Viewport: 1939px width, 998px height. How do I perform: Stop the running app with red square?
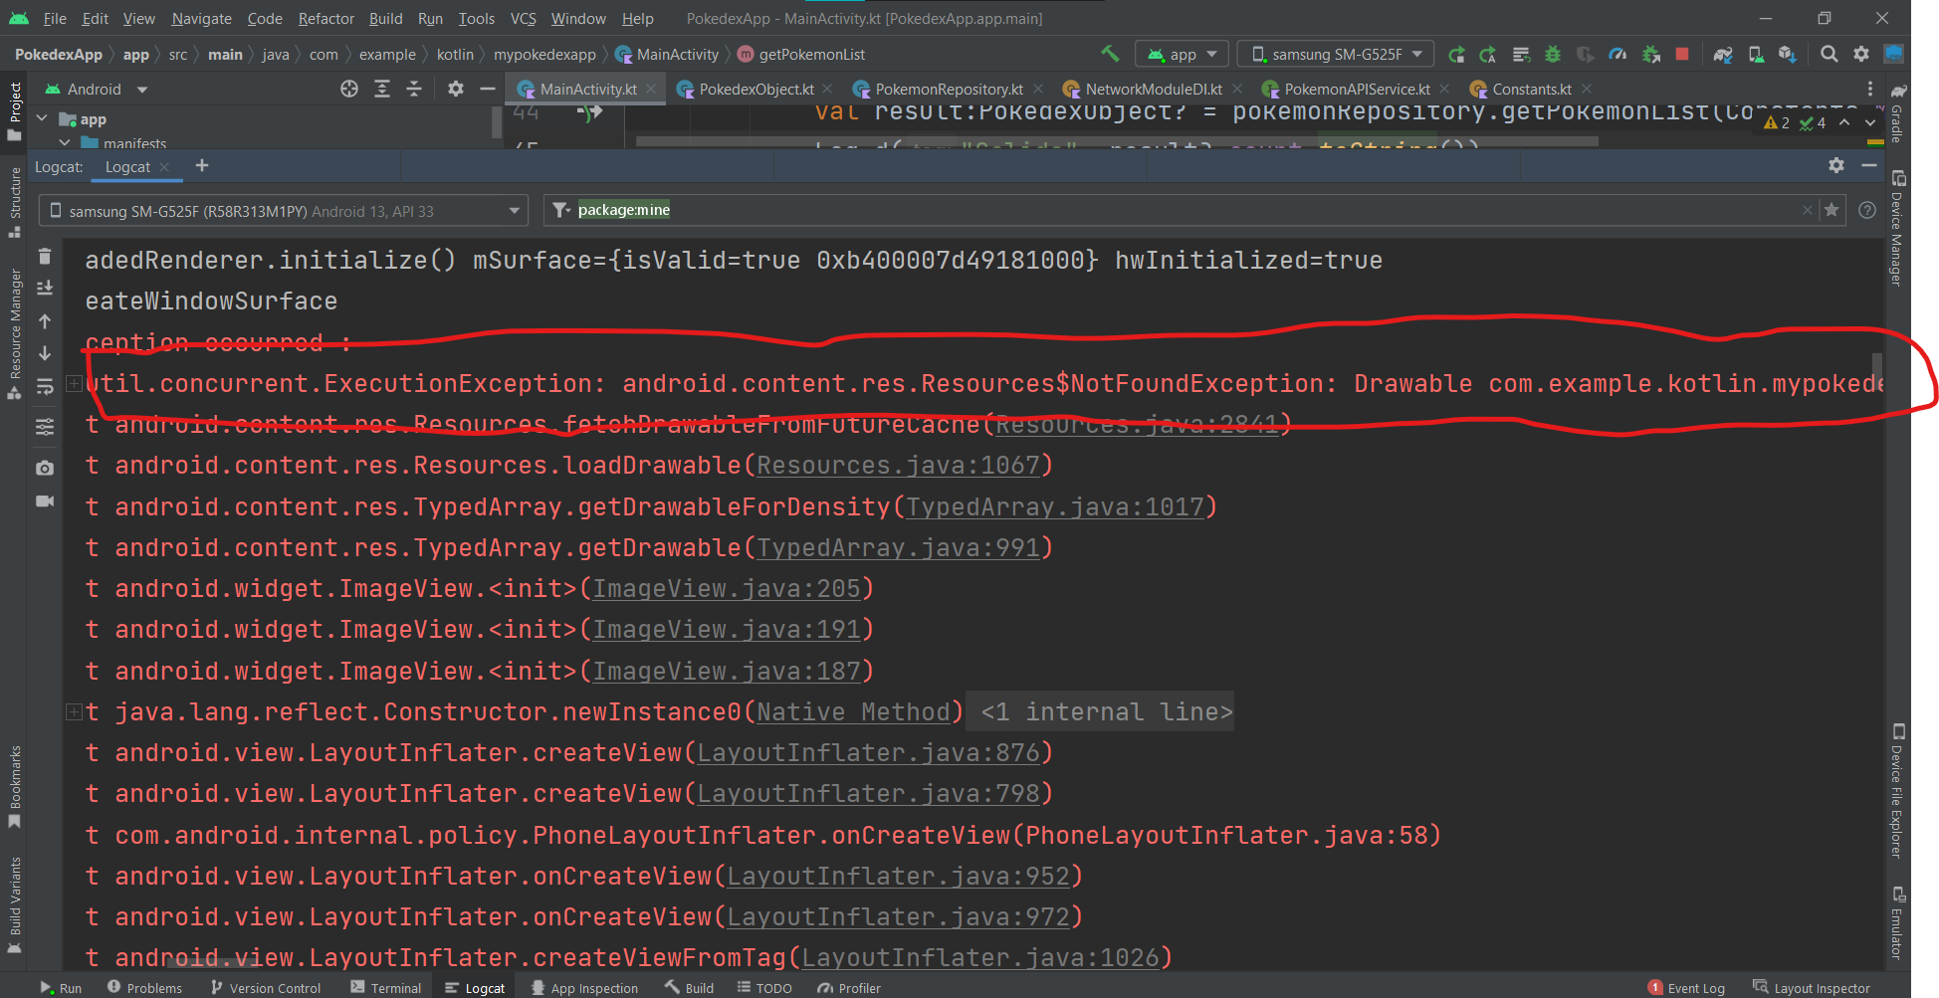point(1682,54)
